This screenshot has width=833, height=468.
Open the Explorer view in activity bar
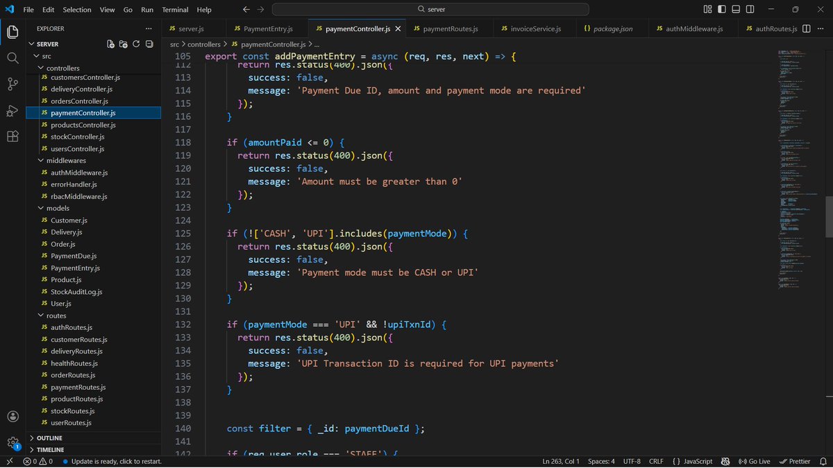tap(12, 32)
